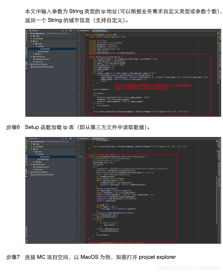223x273 pixels.
Task: Select mangento_ip.iml file in lower IDE tree
Action: click(41, 167)
